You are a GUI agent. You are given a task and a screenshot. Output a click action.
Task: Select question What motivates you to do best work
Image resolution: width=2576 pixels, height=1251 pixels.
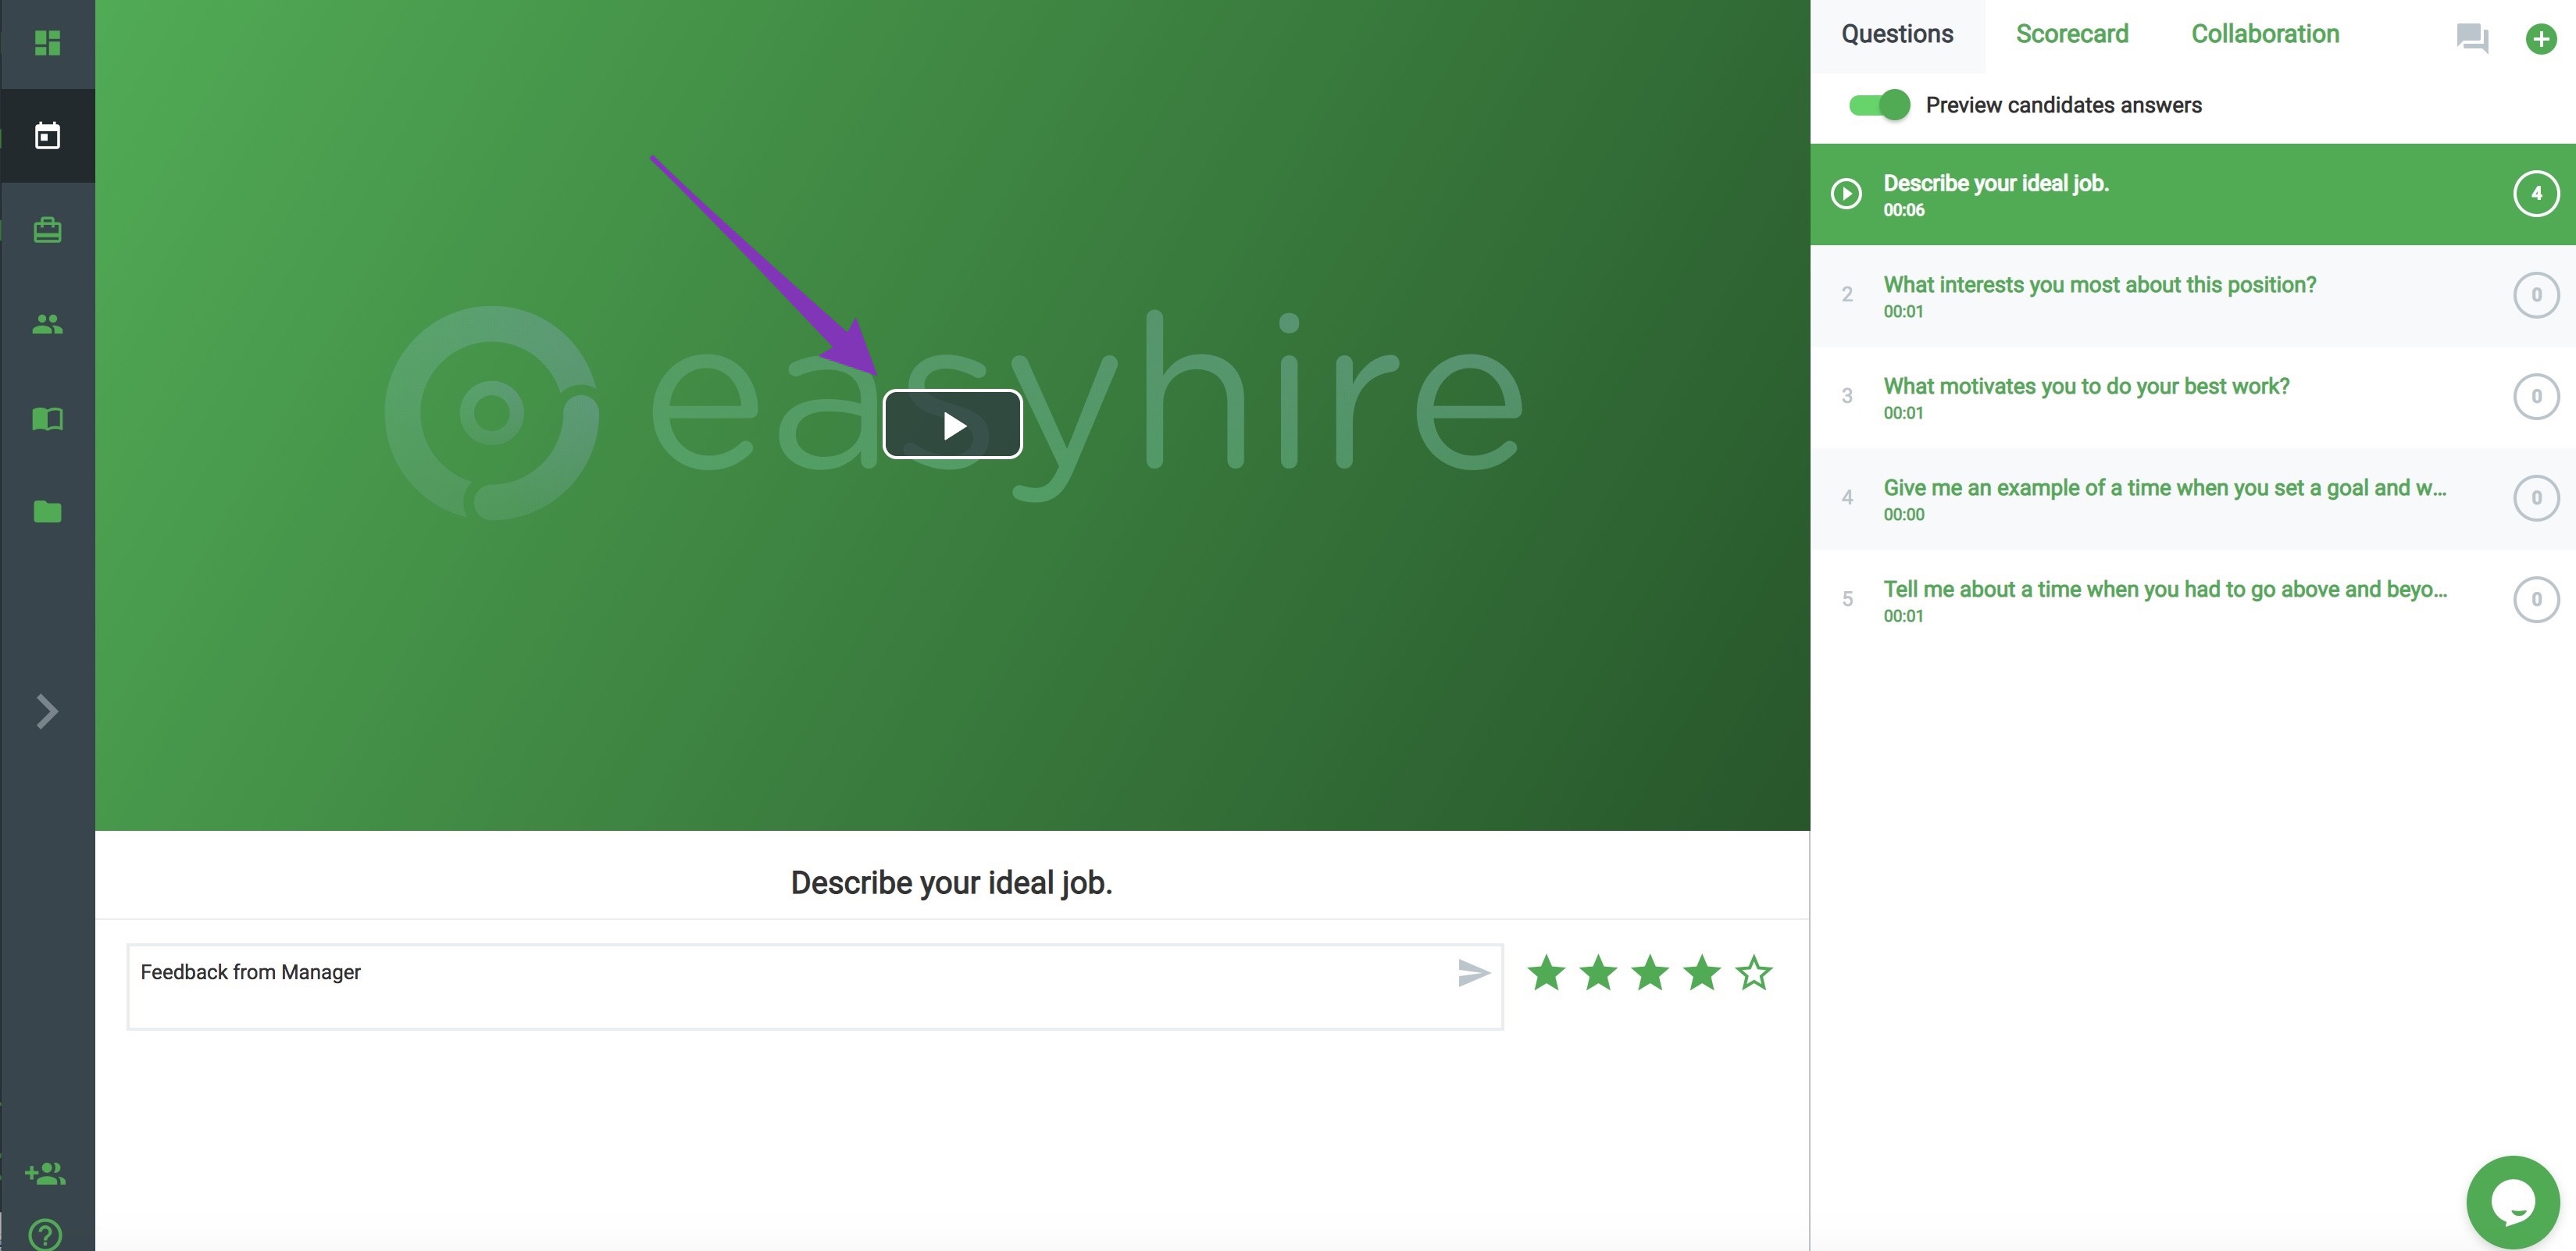2085,397
